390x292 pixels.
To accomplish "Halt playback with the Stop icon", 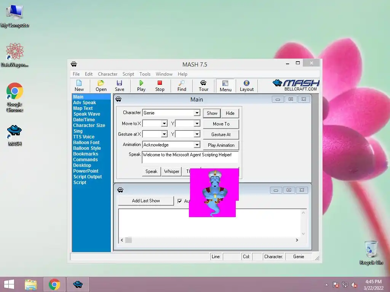I will [160, 86].
